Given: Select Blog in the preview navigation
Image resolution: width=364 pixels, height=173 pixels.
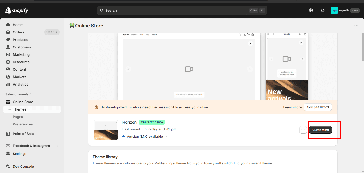Looking at the screenshot, I should (147, 35).
